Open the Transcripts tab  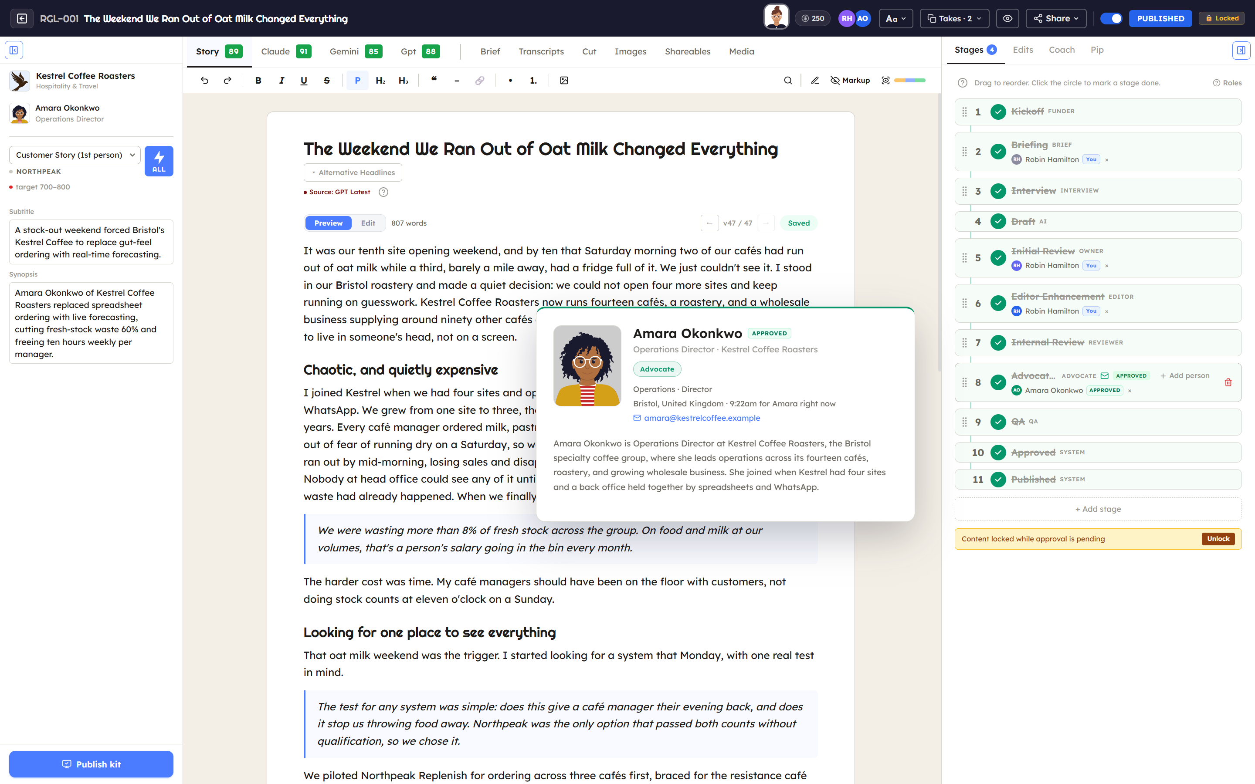coord(541,51)
